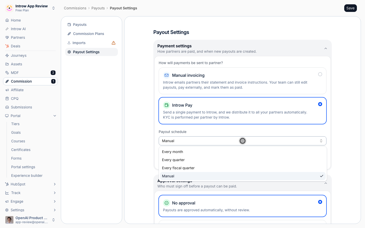Choose the checked Manual option in list
365x228 pixels.
pyautogui.click(x=242, y=176)
